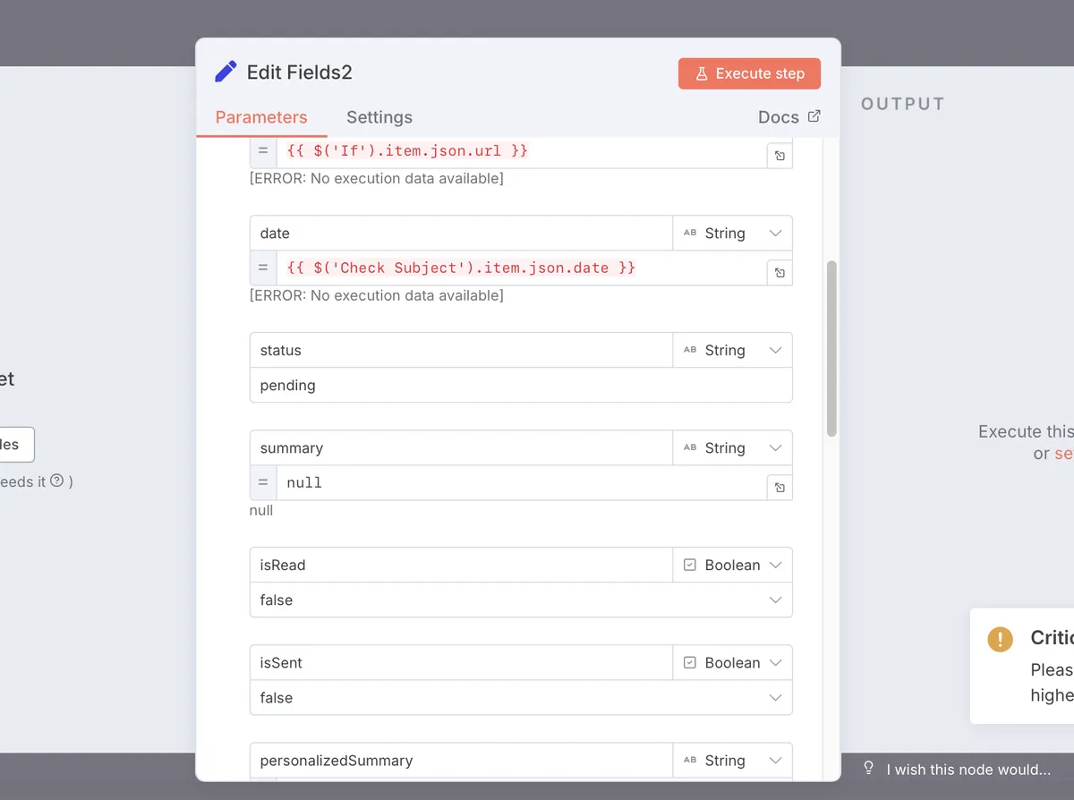
Task: Switch to the Settings tab
Action: [x=379, y=117]
